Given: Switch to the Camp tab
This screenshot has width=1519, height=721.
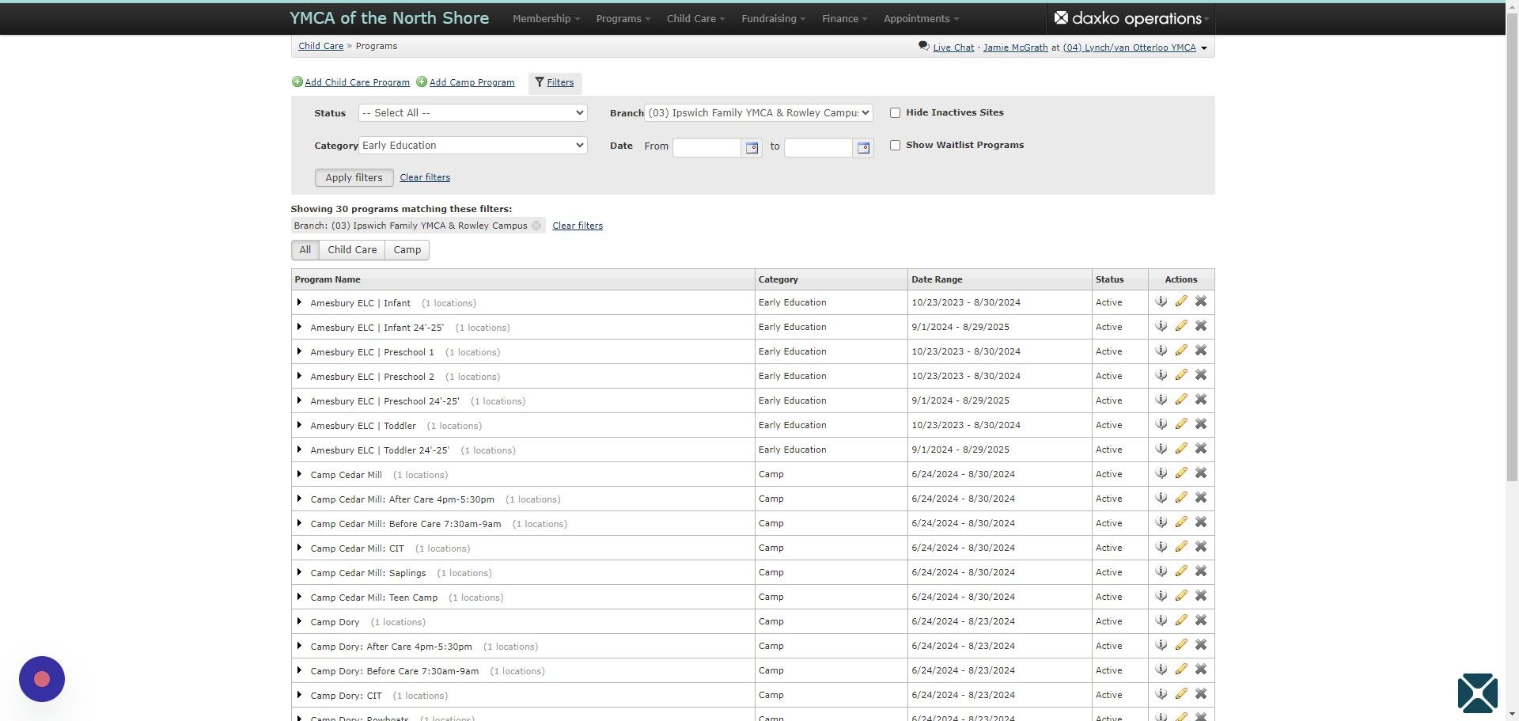Looking at the screenshot, I should pyautogui.click(x=407, y=250).
